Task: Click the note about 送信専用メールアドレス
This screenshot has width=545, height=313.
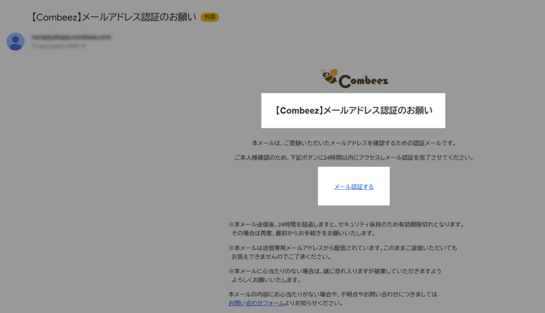Action: (x=342, y=248)
